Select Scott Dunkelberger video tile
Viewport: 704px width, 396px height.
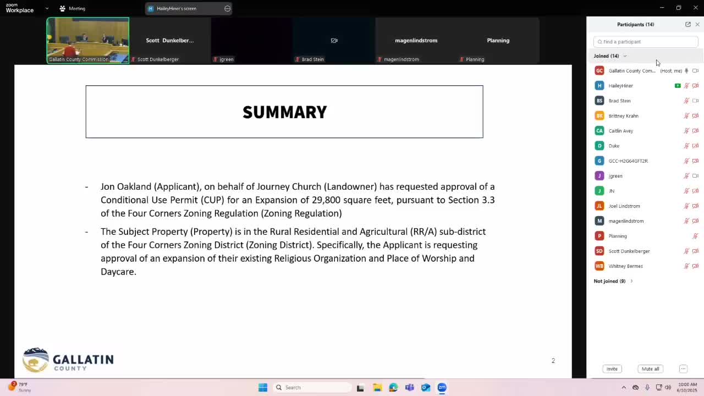[170, 40]
